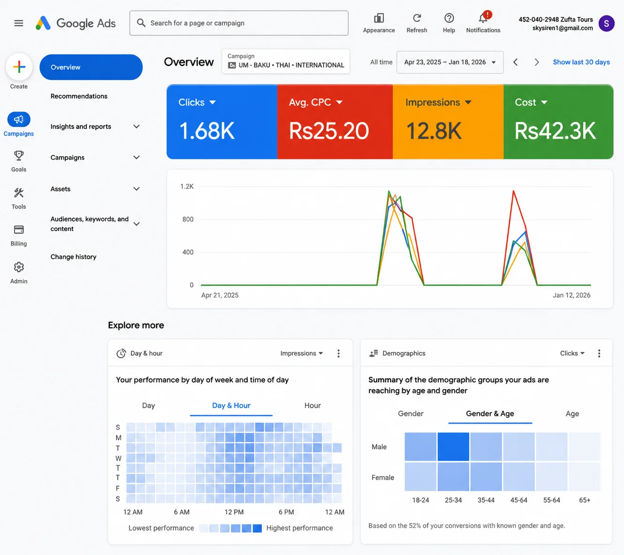Viewport: 624px width, 555px height.
Task: Click in the search campaign field
Action: (239, 23)
